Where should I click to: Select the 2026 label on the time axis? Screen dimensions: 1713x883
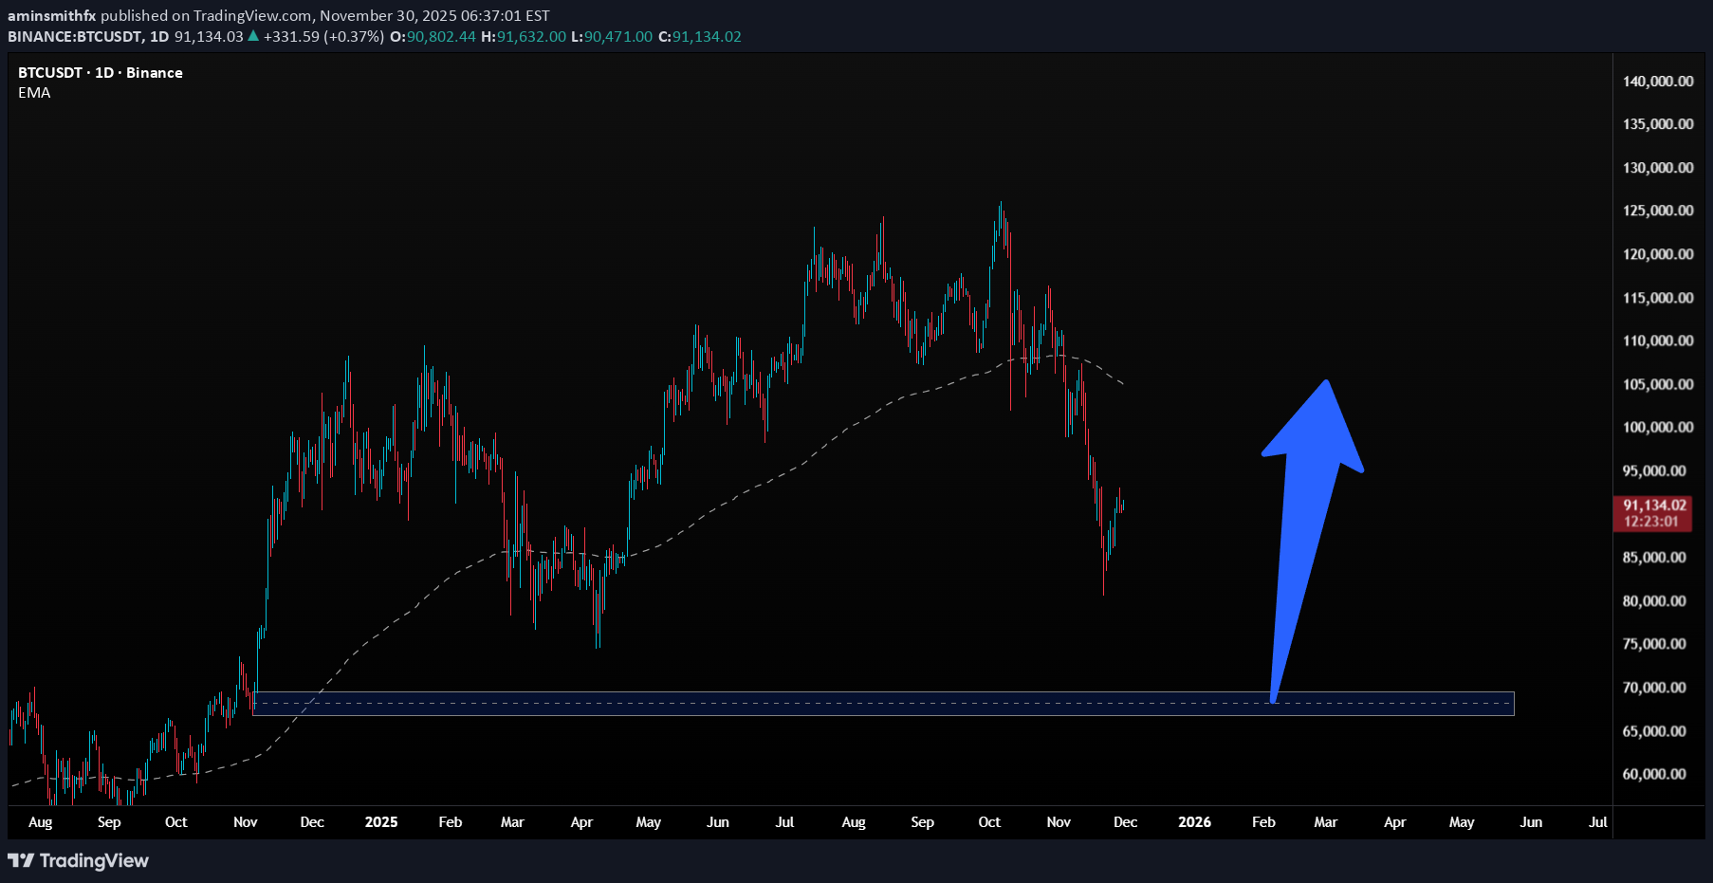[x=1193, y=822]
